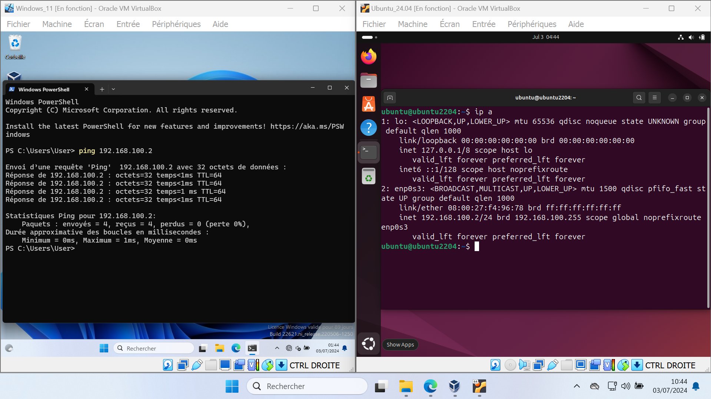Image resolution: width=711 pixels, height=399 pixels.
Task: Open Écran menu in Windows_11 VM window
Action: 94,24
